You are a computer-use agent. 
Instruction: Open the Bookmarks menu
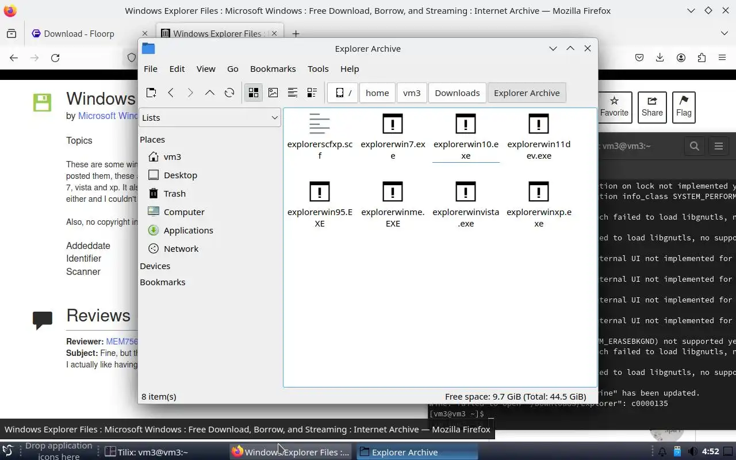tap(273, 68)
